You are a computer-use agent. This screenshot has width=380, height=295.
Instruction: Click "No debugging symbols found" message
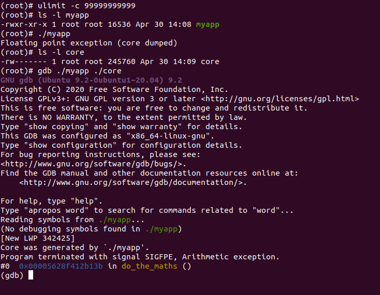tap(91, 229)
